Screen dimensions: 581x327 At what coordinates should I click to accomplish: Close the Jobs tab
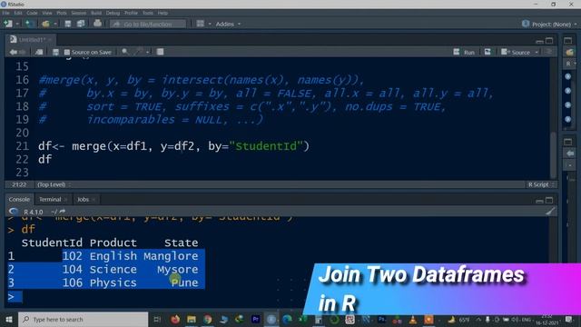pos(94,200)
